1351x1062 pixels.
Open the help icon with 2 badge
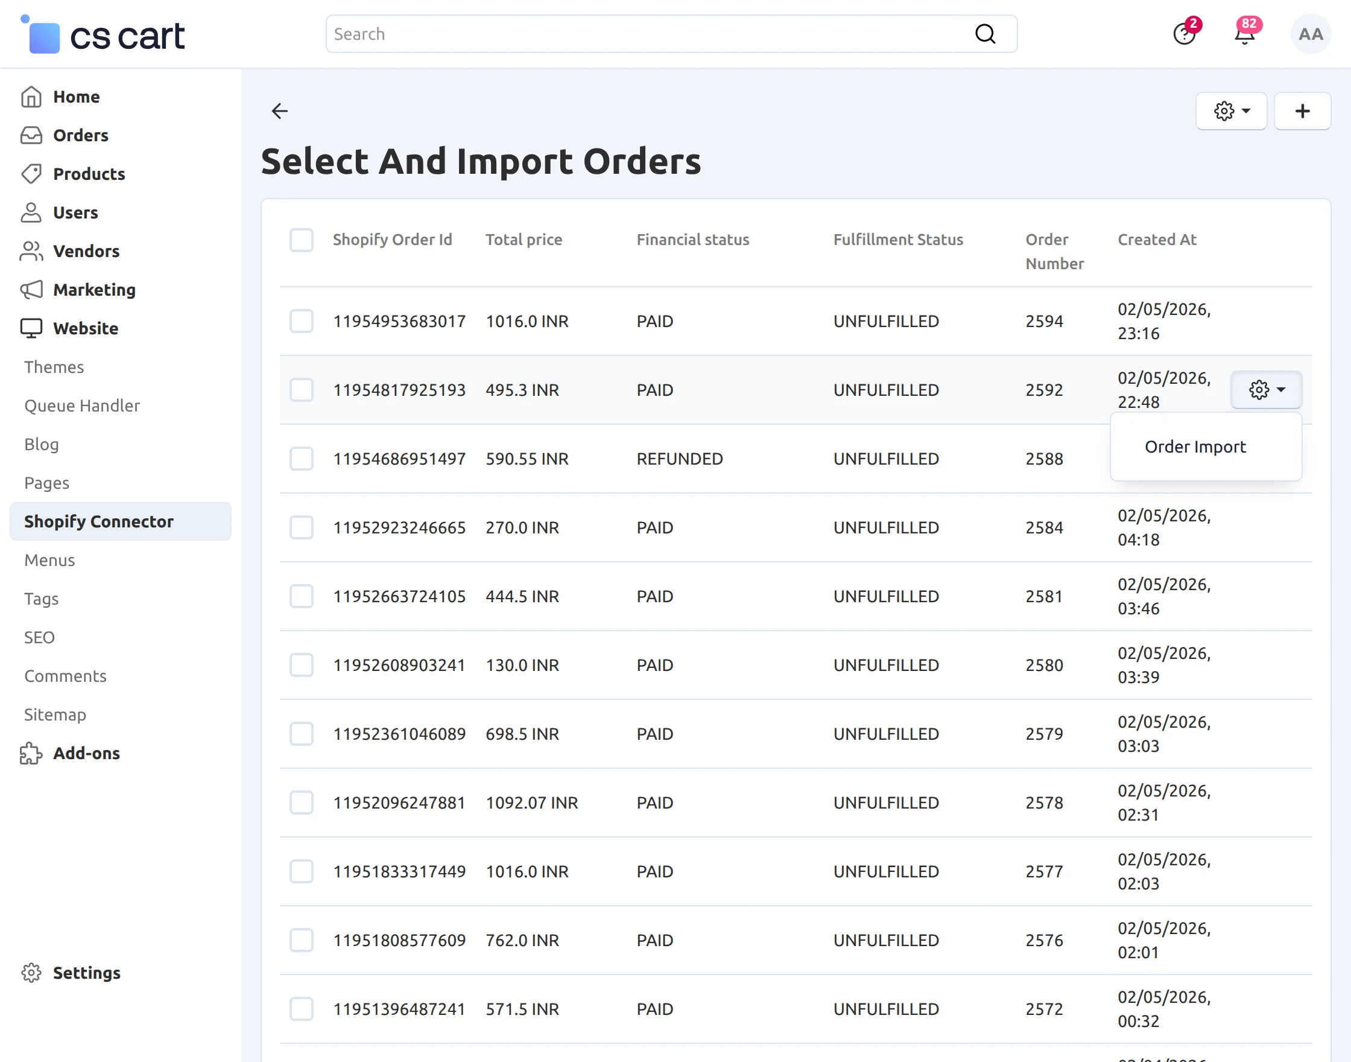[1184, 34]
